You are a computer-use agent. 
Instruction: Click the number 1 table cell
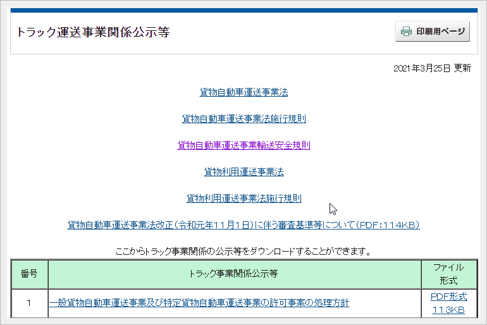pos(30,304)
